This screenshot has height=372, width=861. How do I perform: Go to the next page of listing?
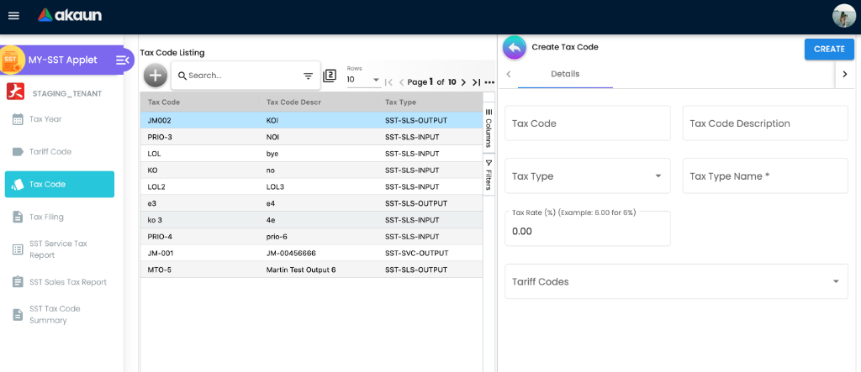pyautogui.click(x=463, y=82)
